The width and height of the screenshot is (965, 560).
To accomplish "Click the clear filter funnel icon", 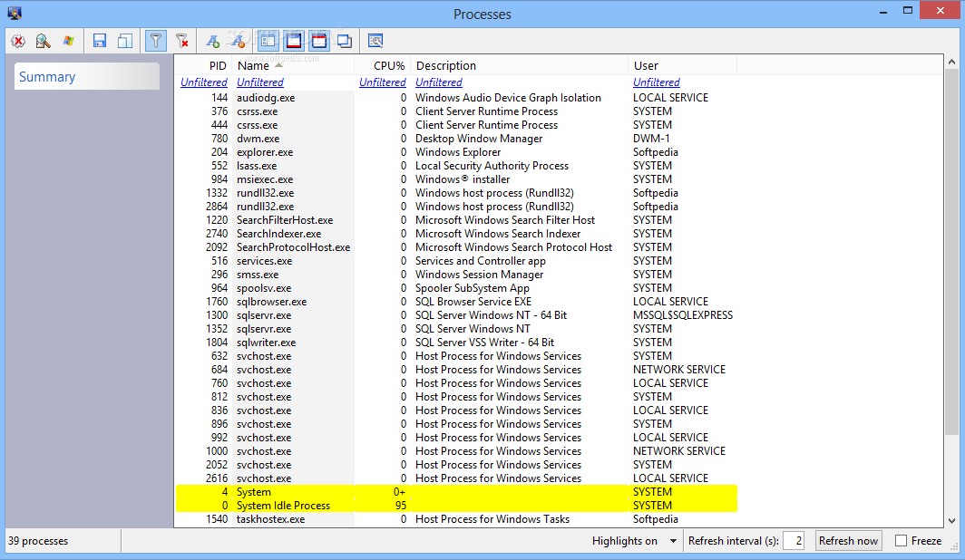I will pos(182,41).
